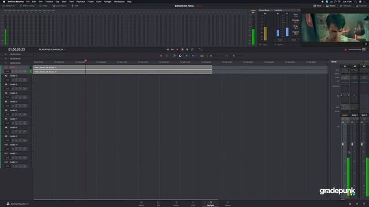The height and width of the screenshot is (207, 369).
Task: Reset the loudness meter
Action: (x=293, y=40)
